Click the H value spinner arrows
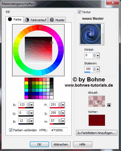121x151 pixels. point(60,121)
